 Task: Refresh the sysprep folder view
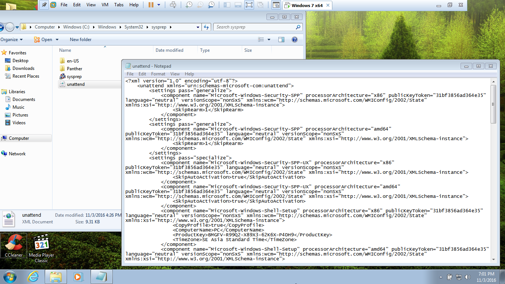coord(207,27)
